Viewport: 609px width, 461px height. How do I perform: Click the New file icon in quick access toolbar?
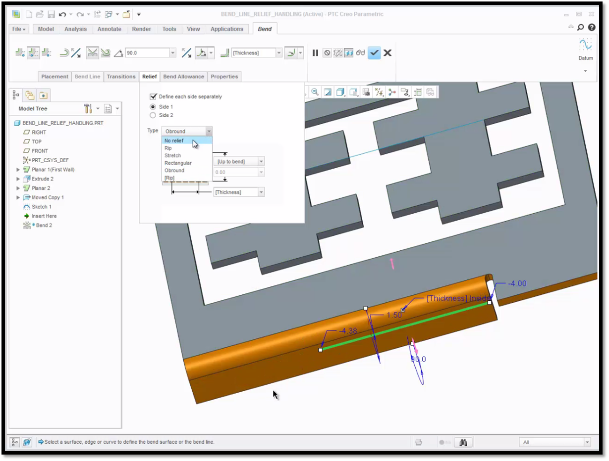pyautogui.click(x=29, y=14)
